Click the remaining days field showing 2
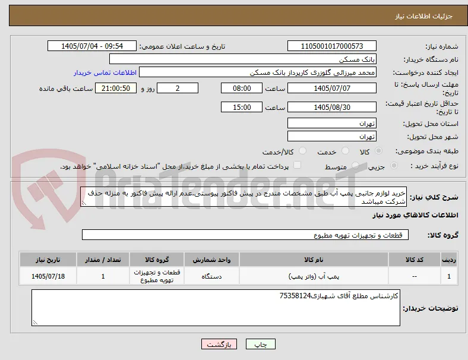Viewport: 468px width, 360px height. pyautogui.click(x=178, y=88)
